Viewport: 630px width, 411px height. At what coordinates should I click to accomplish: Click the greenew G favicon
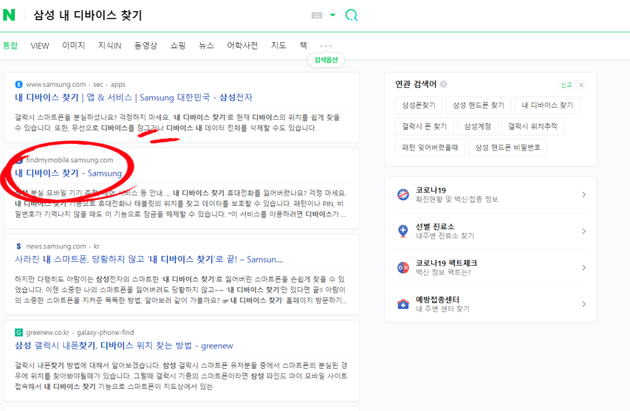click(x=19, y=332)
